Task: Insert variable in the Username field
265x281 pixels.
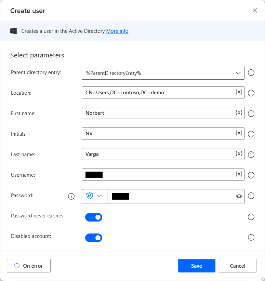Action: [x=239, y=174]
